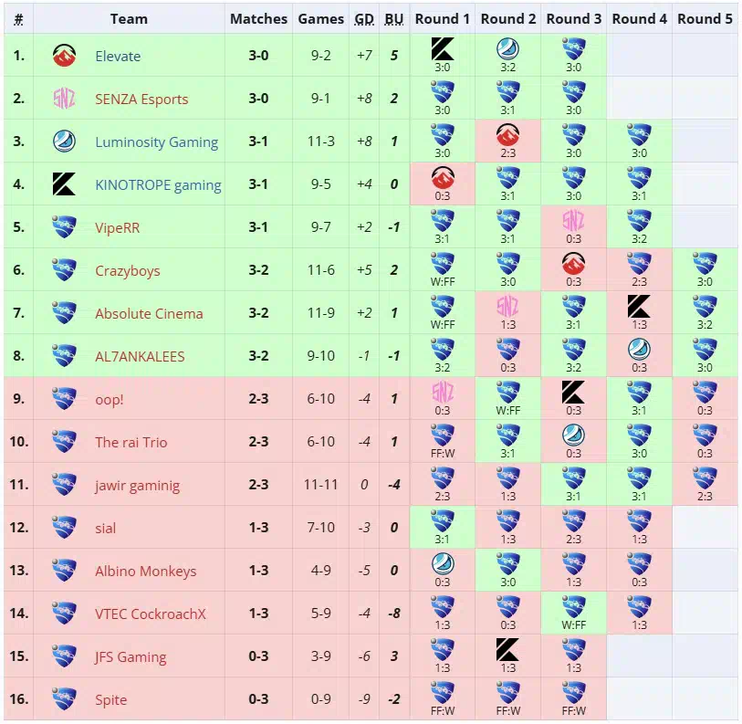Click the KINOTROPE gaming K logo
The height and width of the screenshot is (724, 742).
(64, 184)
